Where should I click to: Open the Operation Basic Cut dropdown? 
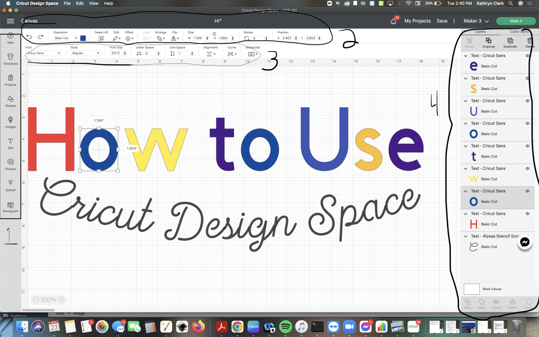pyautogui.click(x=66, y=38)
